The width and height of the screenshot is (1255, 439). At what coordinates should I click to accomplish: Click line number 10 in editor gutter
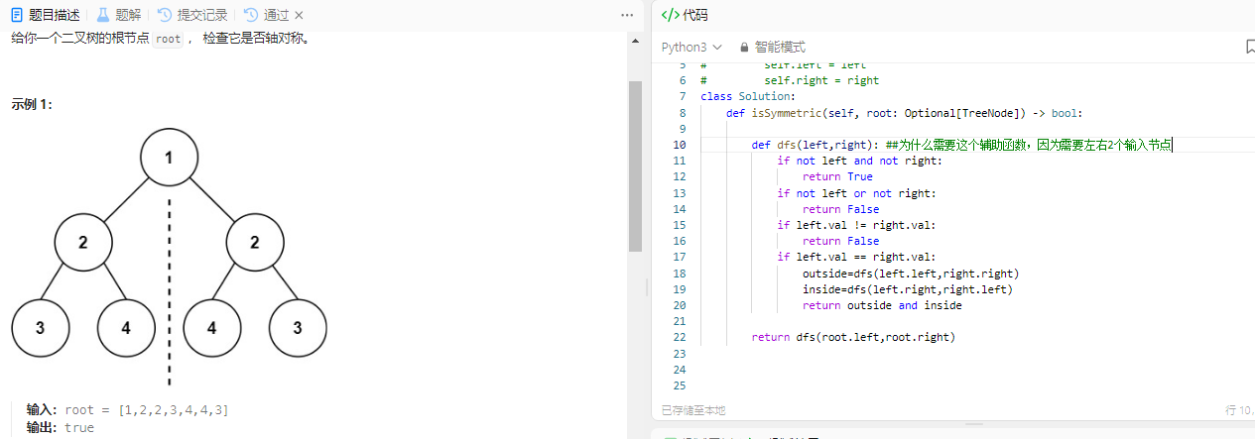pyautogui.click(x=679, y=145)
